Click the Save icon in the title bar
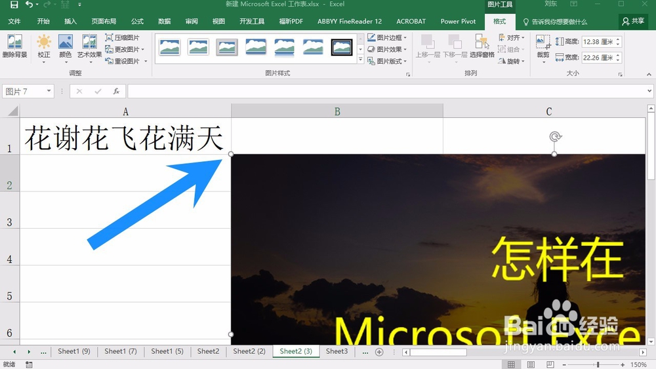656x369 pixels. click(x=14, y=5)
